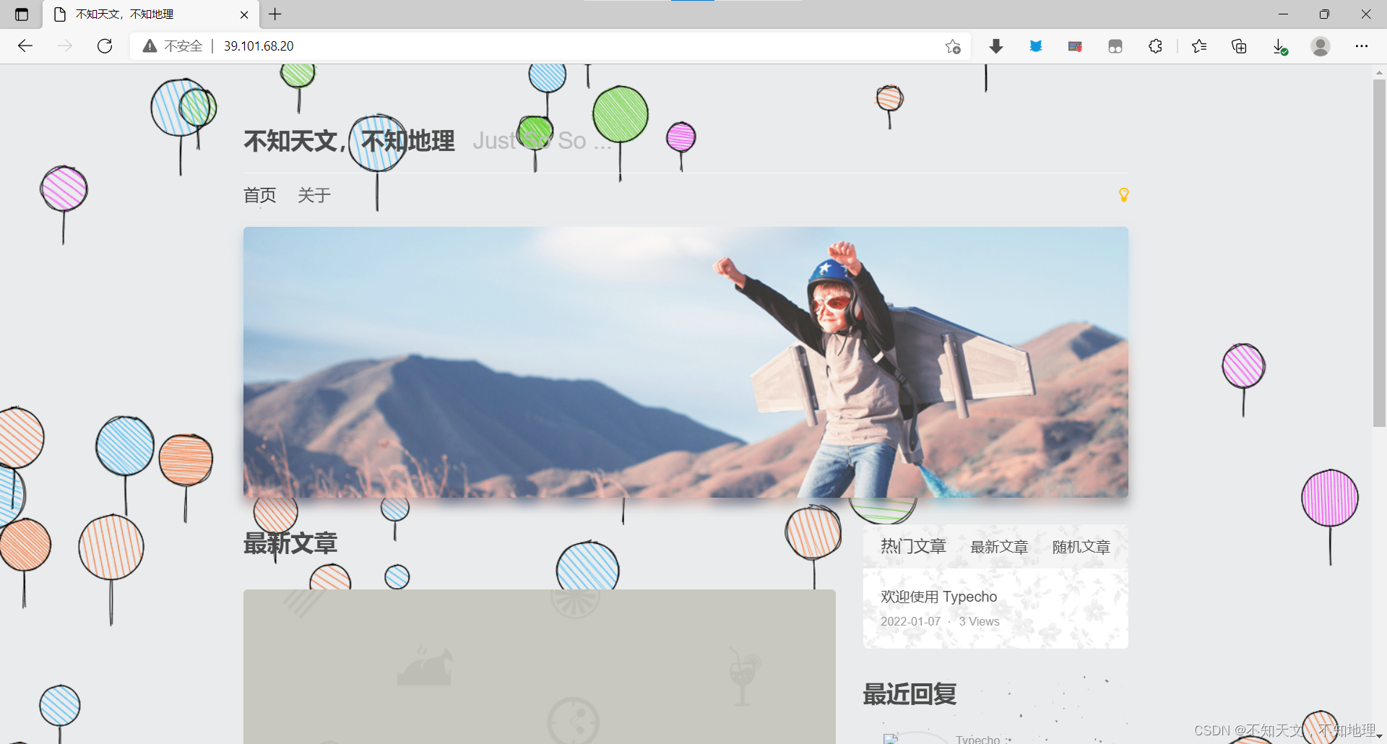Click the browser profile avatar icon
This screenshot has width=1387, height=744.
pos(1321,46)
